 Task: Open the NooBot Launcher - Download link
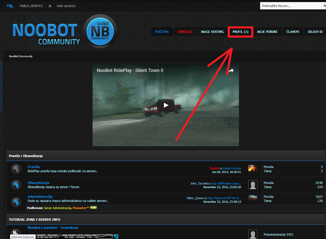53,228
